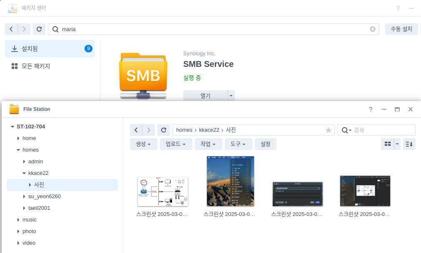Open the Action (작업) menu

point(208,144)
